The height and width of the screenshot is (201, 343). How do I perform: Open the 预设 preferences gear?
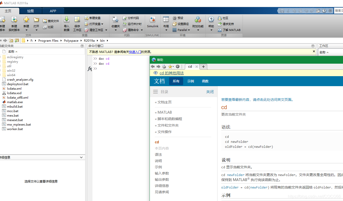(x=178, y=18)
